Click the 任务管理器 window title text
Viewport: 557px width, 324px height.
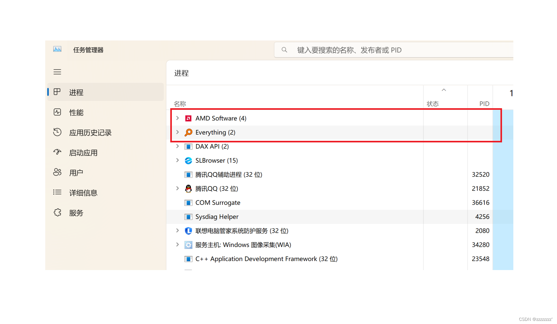coord(88,50)
